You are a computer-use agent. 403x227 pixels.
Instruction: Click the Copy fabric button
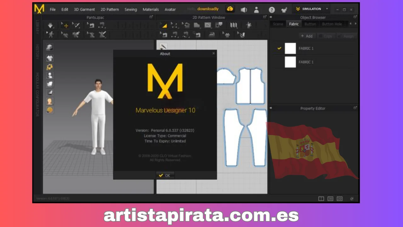326,36
